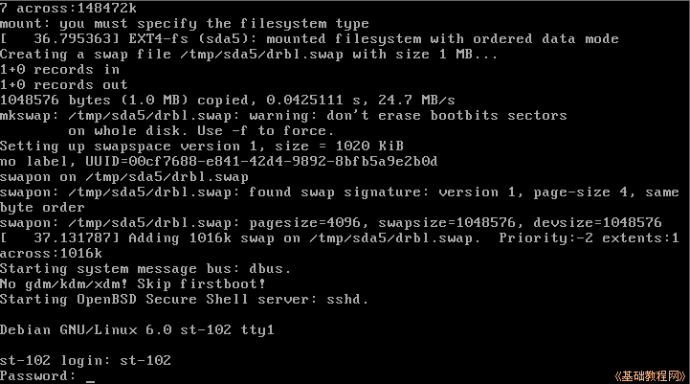The height and width of the screenshot is (384, 690).
Task: Click the EXT4-fs (sda5) mounted message
Action: 309,38
